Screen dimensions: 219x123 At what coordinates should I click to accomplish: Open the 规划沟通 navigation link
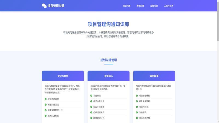tap(126, 6)
